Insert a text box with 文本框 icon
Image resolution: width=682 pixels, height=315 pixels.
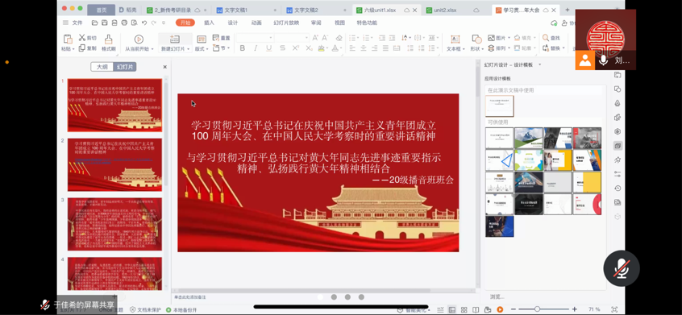point(455,39)
